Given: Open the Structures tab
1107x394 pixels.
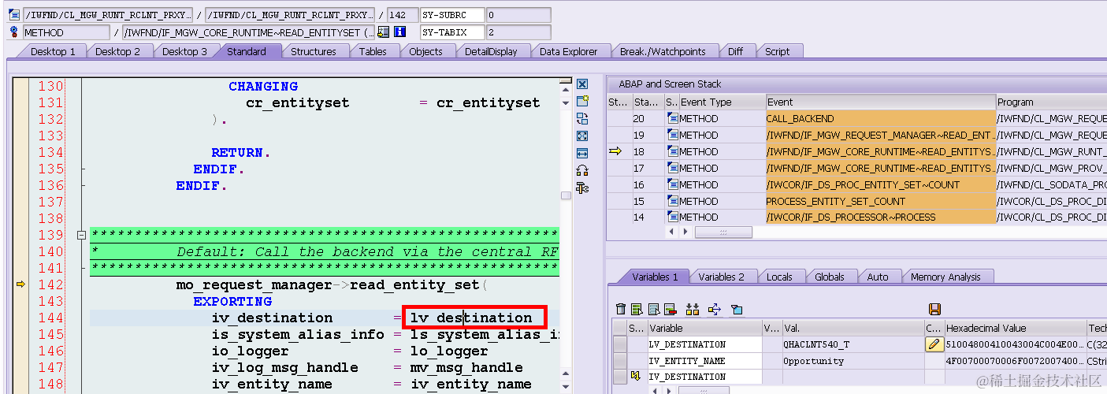Looking at the screenshot, I should pos(314,51).
